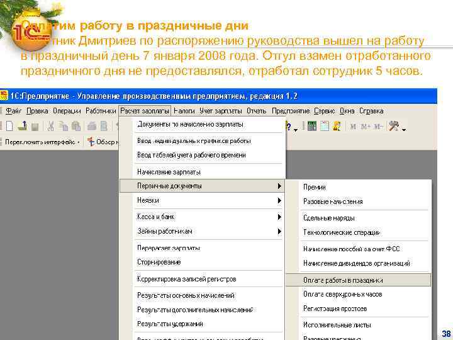This screenshot has height=340, width=453.
Task: Open the Окна menu
Action: pos(347,111)
